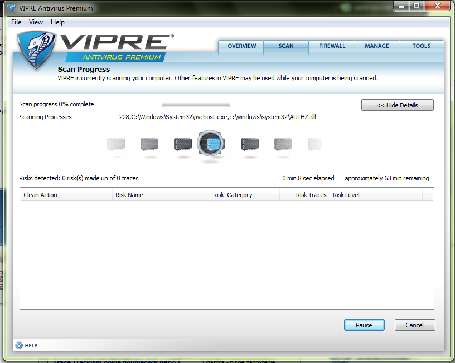Sort by Risk Category column
This screenshot has height=363, width=455.
click(x=245, y=195)
